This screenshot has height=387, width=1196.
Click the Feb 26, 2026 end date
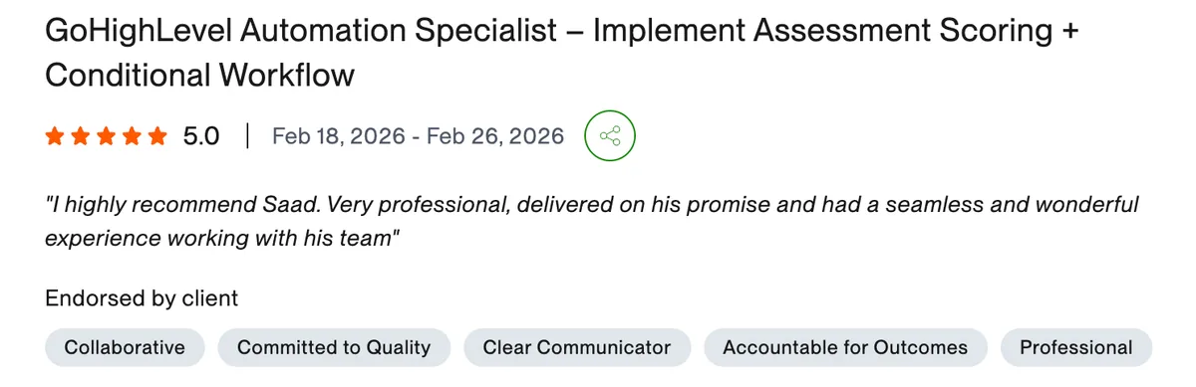(x=494, y=136)
